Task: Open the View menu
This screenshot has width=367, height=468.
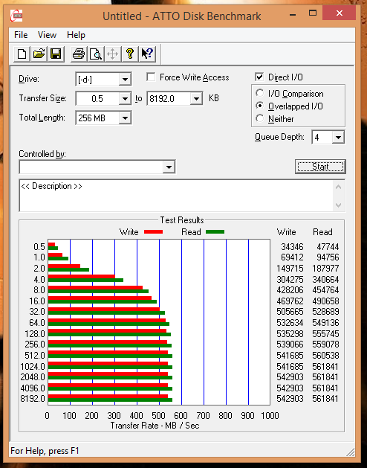Action: click(x=47, y=35)
